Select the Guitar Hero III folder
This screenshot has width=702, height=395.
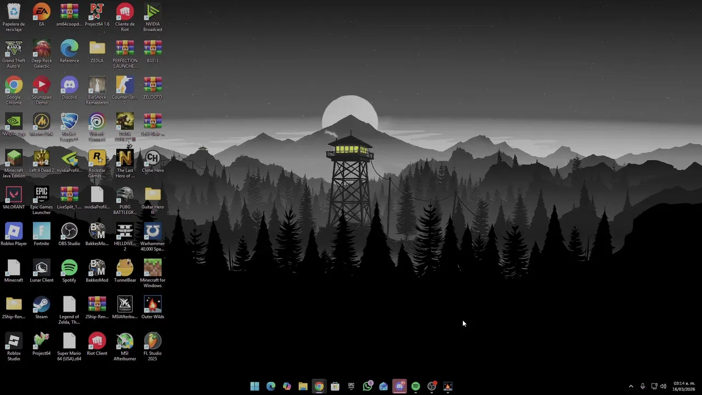pos(152,200)
